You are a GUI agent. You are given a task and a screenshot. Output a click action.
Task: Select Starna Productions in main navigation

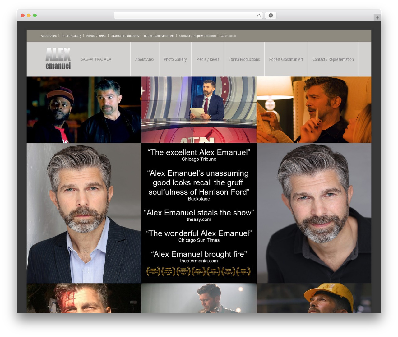tap(244, 59)
